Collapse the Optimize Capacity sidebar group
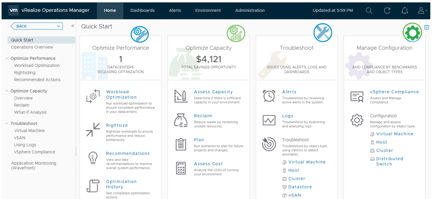Screen dimensions: 434x199 pos(7,91)
